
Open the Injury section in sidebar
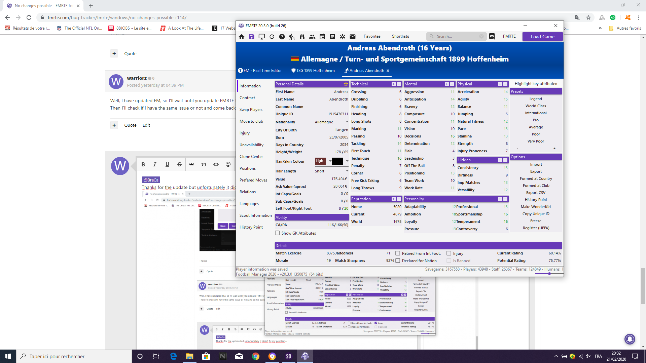click(x=245, y=133)
